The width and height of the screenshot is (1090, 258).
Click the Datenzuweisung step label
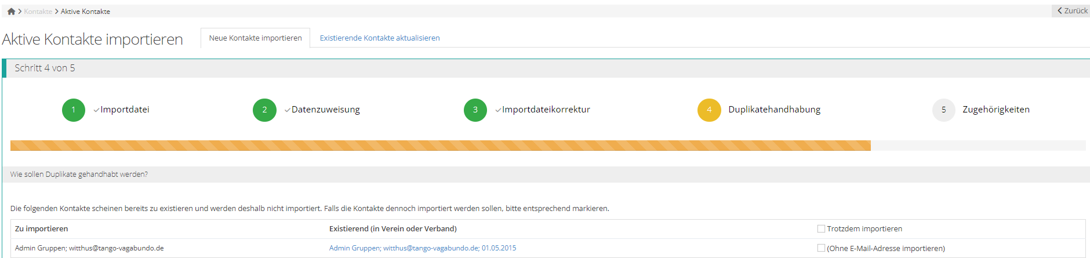pyautogui.click(x=325, y=110)
